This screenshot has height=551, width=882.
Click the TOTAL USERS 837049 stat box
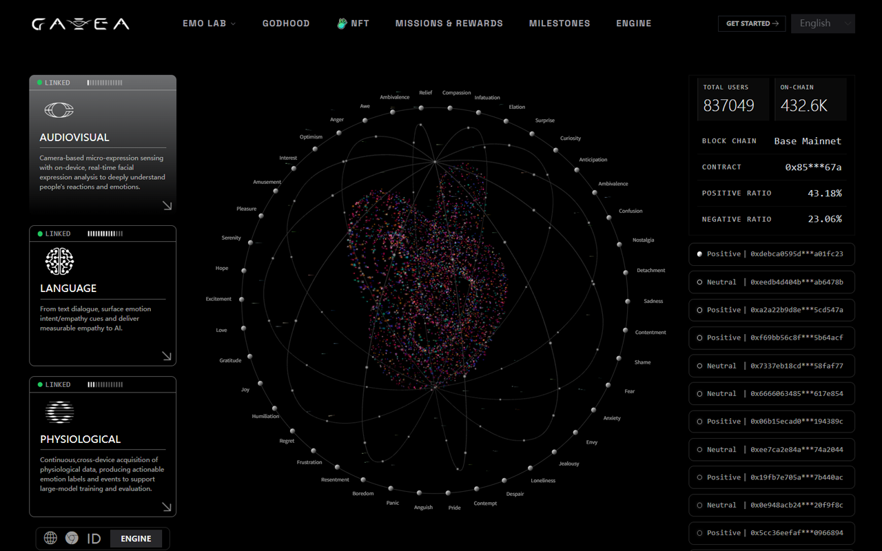(x=733, y=99)
